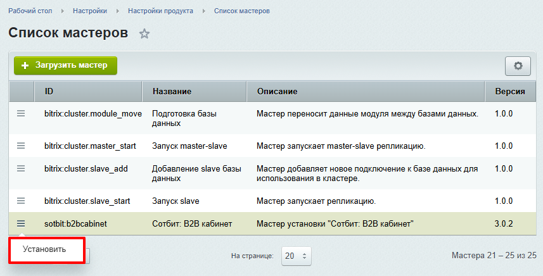This screenshot has height=276, width=543.
Task: Click version 3.0.2 in sotbit row
Action: (504, 223)
